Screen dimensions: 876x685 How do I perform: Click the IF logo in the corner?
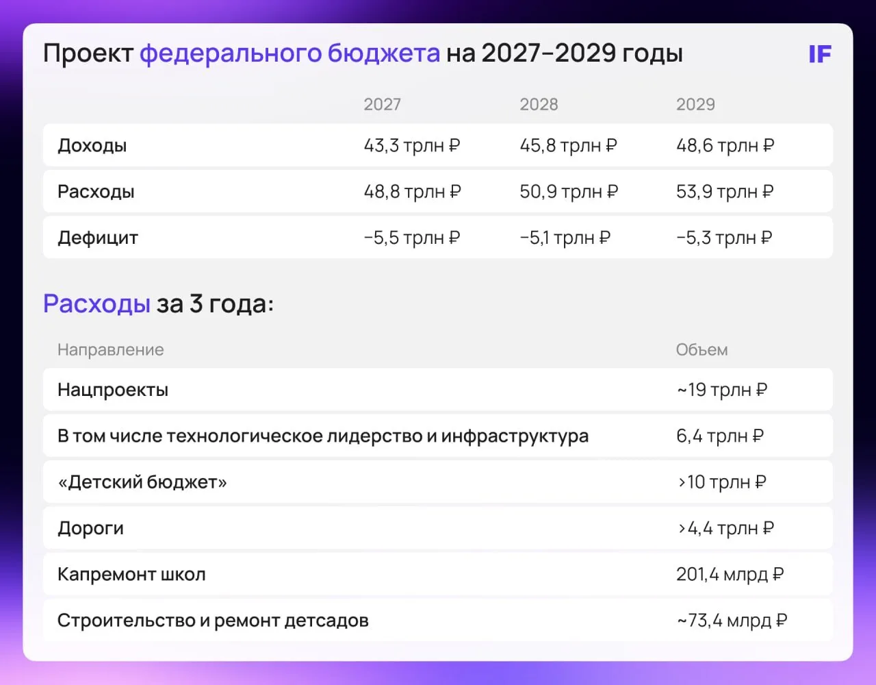click(820, 54)
